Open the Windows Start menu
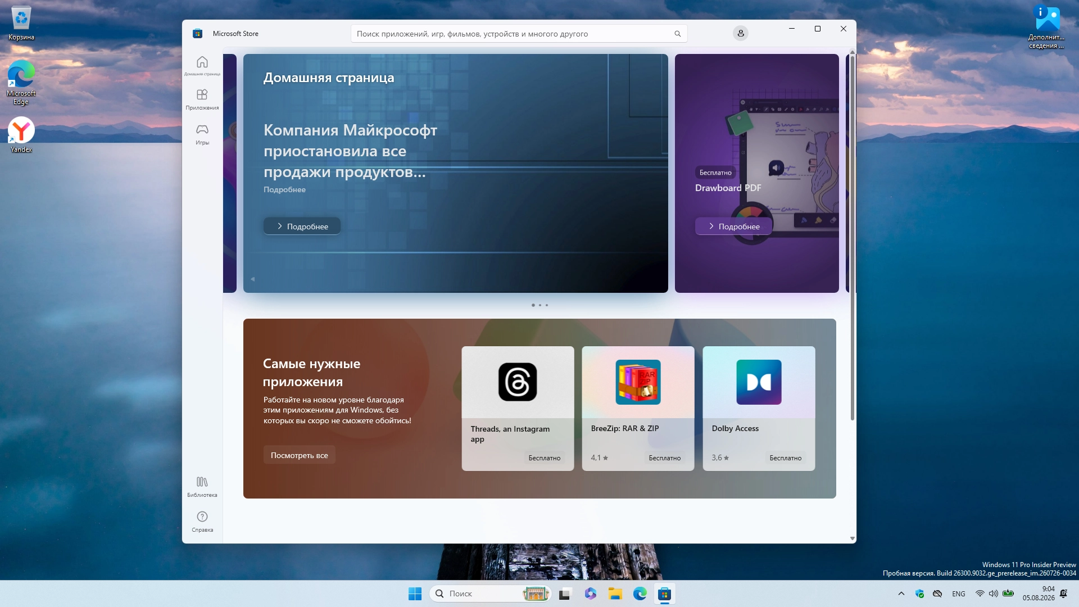 (x=415, y=594)
